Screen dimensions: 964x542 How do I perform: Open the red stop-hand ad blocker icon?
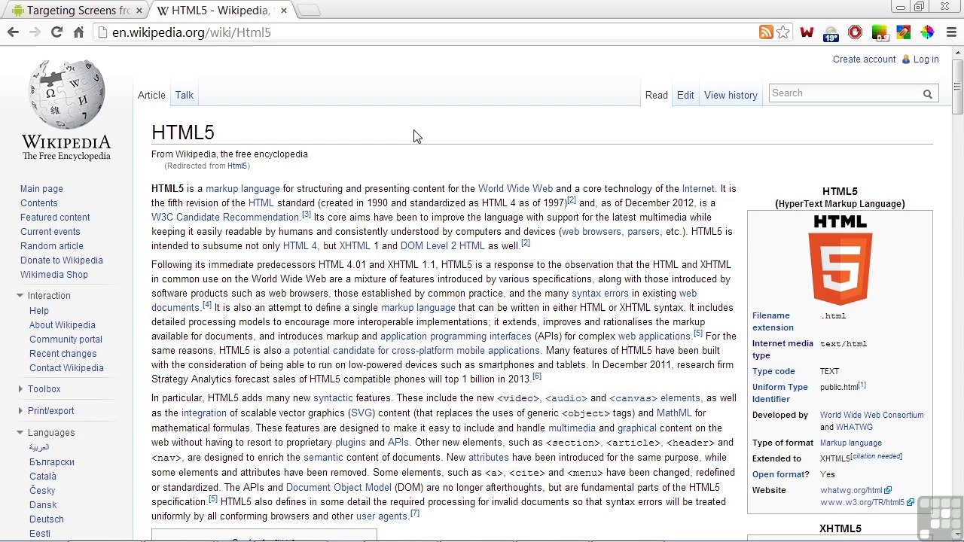point(855,32)
